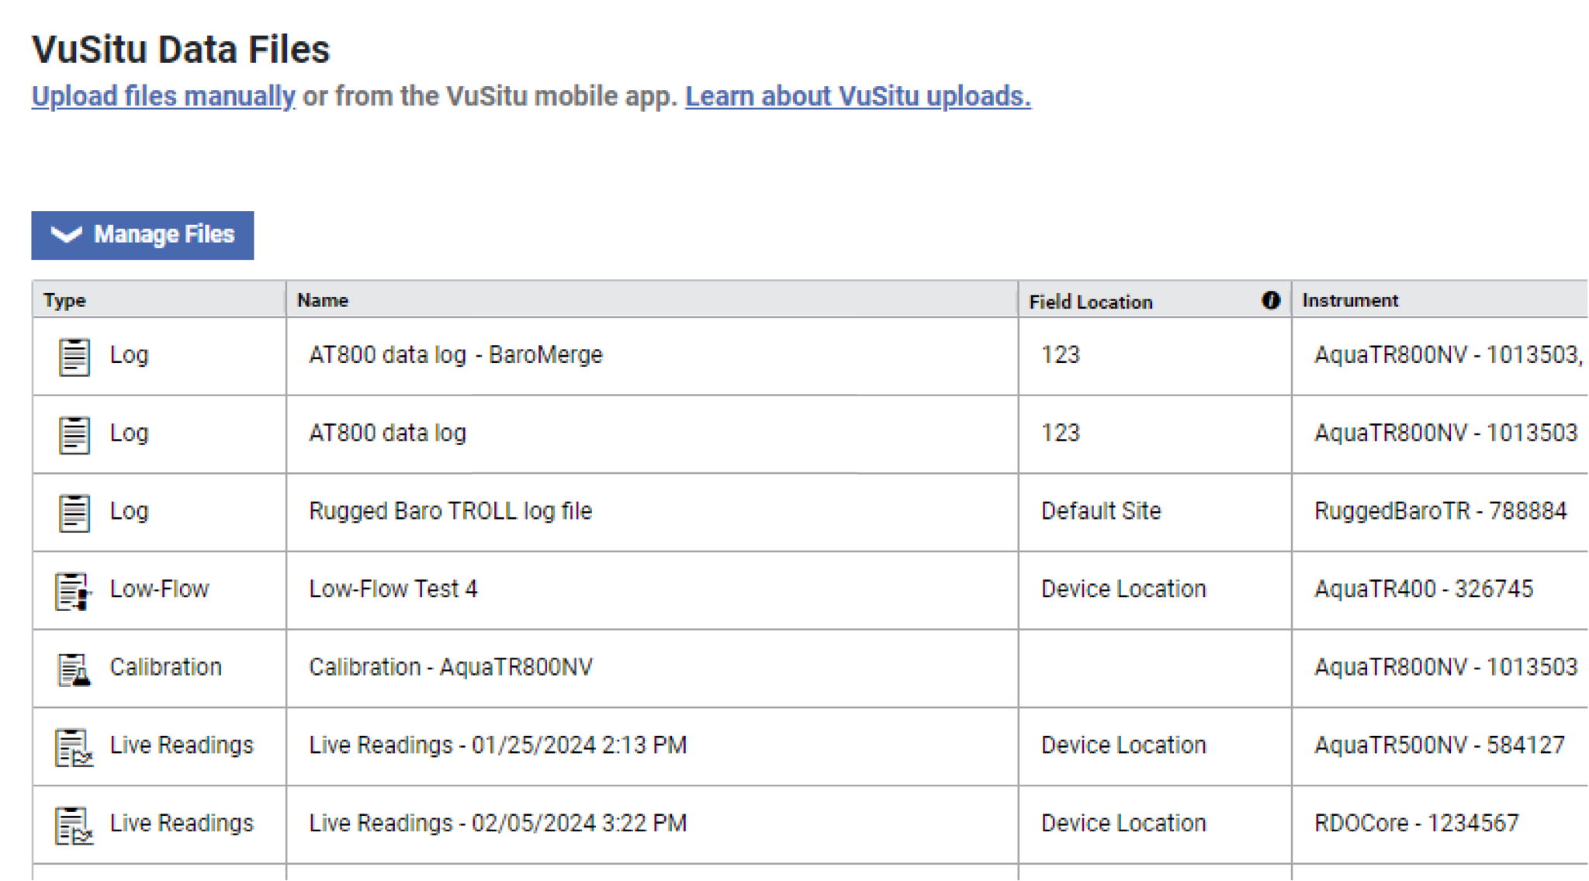Click instrument AquaTR500NV - 584127
The height and width of the screenshot is (881, 1589).
pyautogui.click(x=1439, y=745)
